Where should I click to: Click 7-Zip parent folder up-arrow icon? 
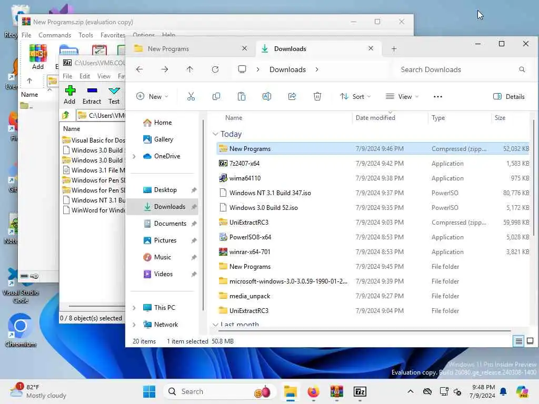(x=66, y=115)
